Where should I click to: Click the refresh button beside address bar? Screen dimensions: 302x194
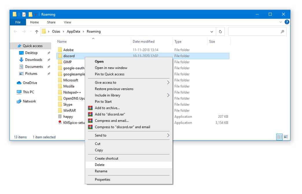click(x=220, y=31)
